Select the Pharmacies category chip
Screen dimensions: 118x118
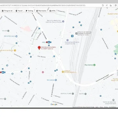coord(41,11)
